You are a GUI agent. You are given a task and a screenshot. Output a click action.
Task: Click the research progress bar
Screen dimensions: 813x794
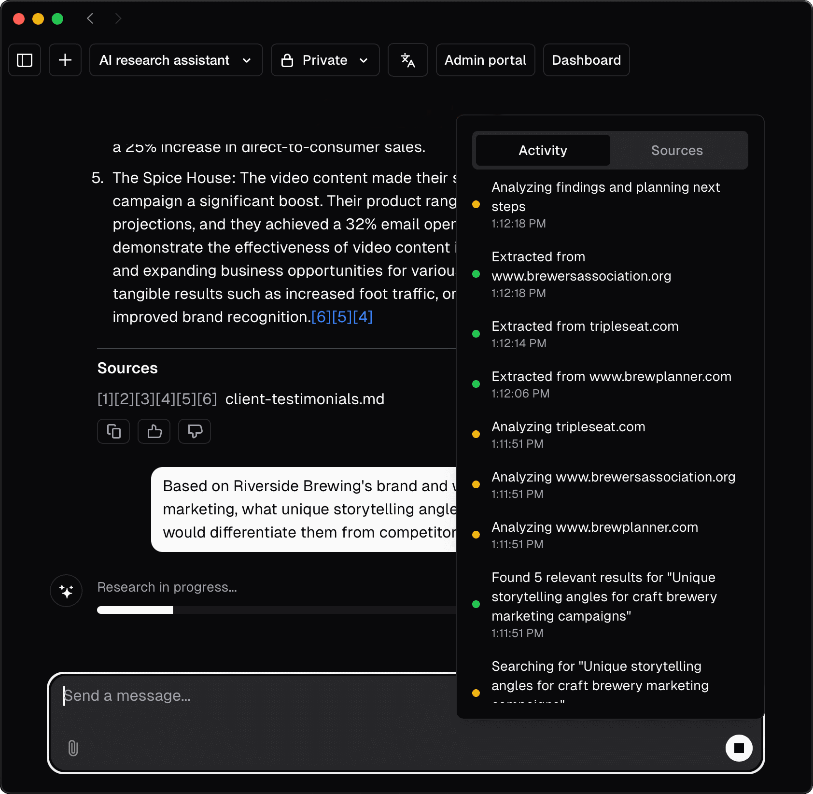[276, 610]
